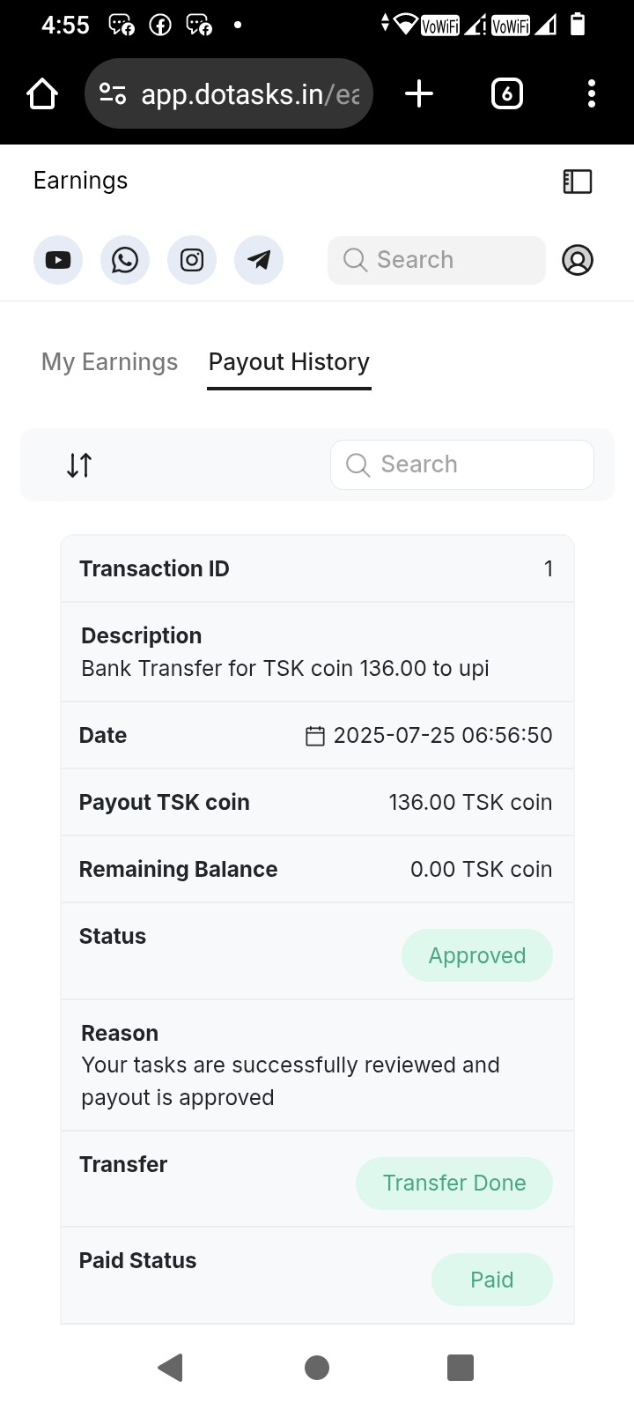Open the browser three-dot menu
The width and height of the screenshot is (634, 1410).
[x=592, y=93]
